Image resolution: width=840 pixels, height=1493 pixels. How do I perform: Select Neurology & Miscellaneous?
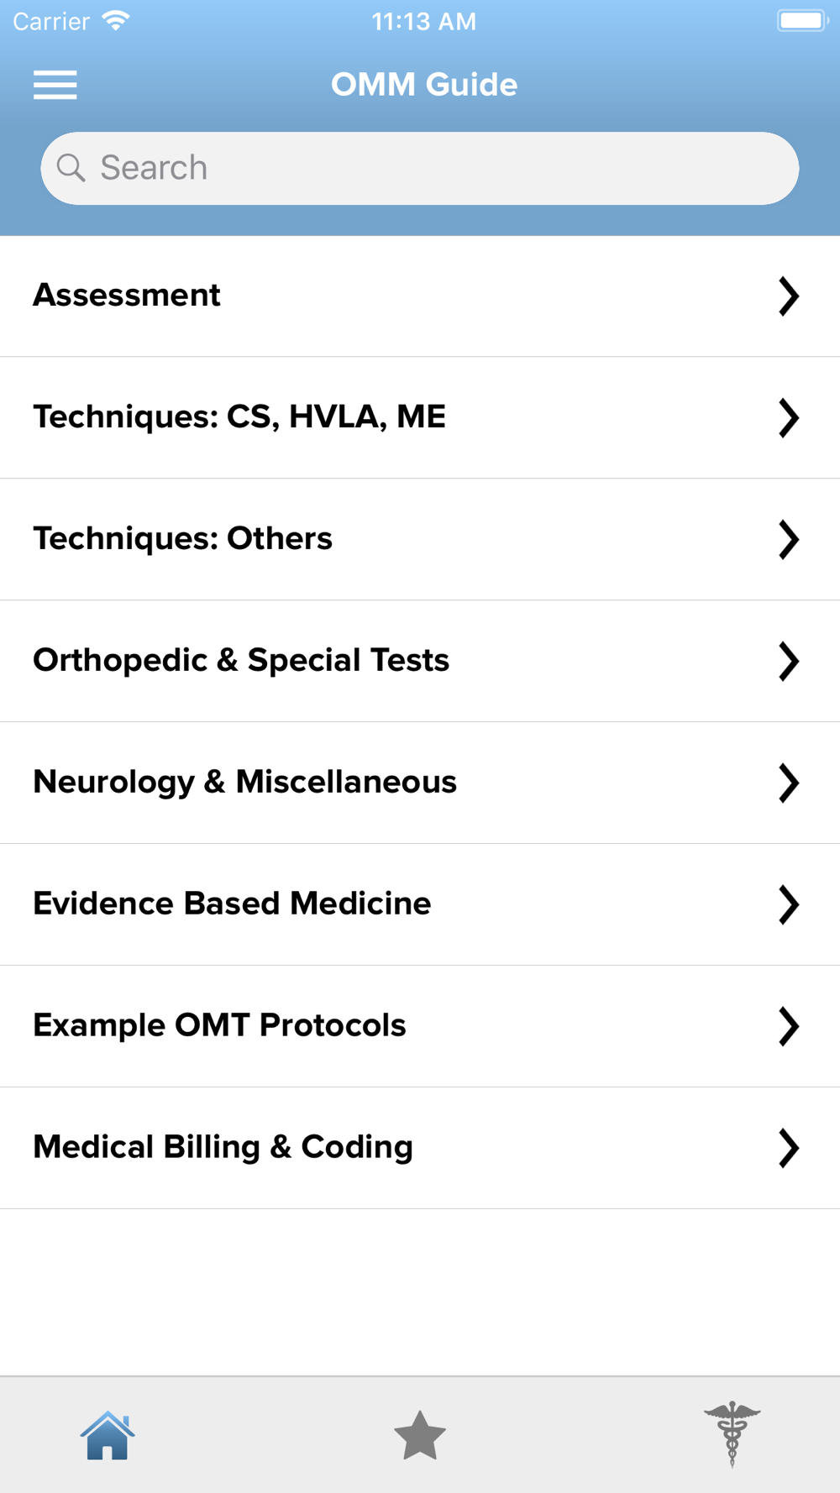pos(245,783)
